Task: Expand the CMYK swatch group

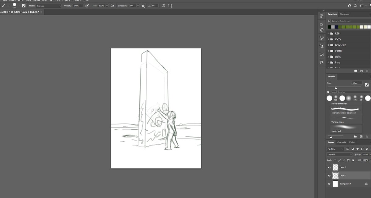Action: tap(328, 39)
